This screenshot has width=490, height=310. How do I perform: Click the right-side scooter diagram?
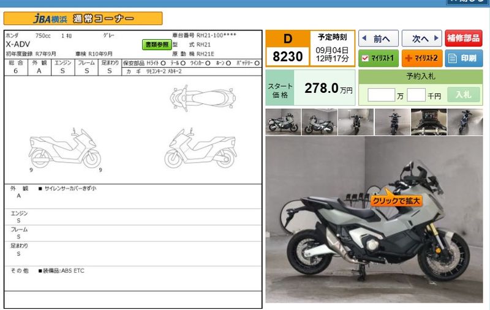pos(201,148)
